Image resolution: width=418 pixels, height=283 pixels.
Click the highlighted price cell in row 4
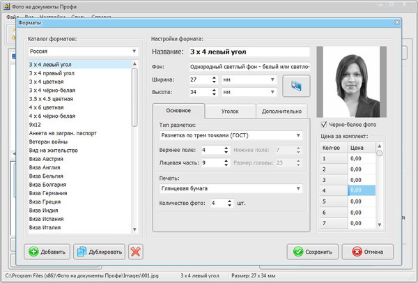coord(360,190)
